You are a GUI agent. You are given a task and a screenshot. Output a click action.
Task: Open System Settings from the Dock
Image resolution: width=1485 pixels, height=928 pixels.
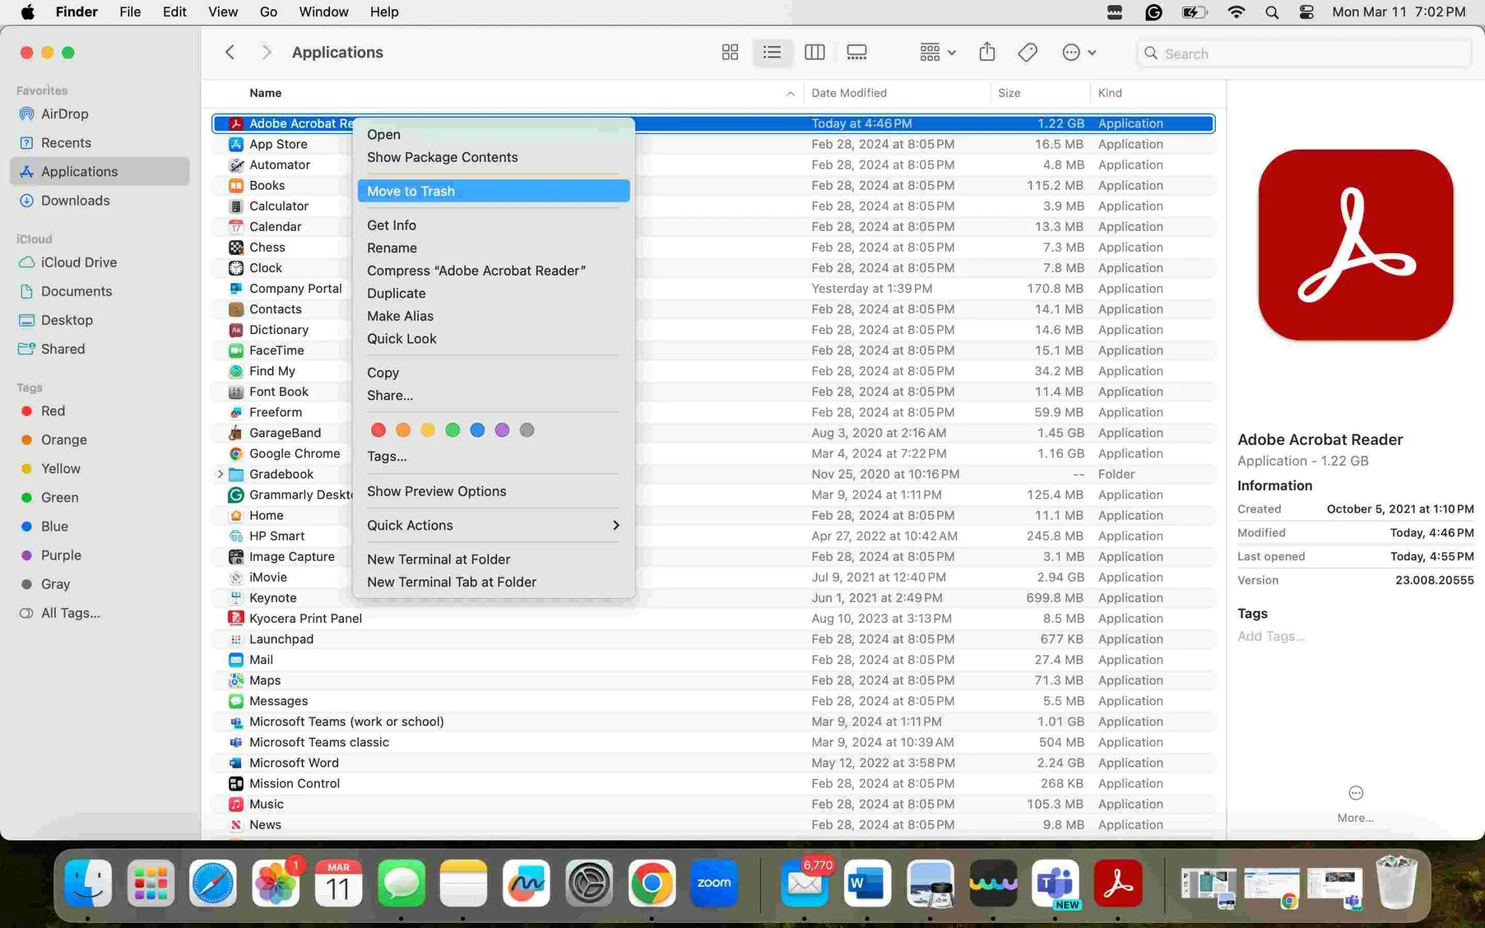pyautogui.click(x=589, y=883)
